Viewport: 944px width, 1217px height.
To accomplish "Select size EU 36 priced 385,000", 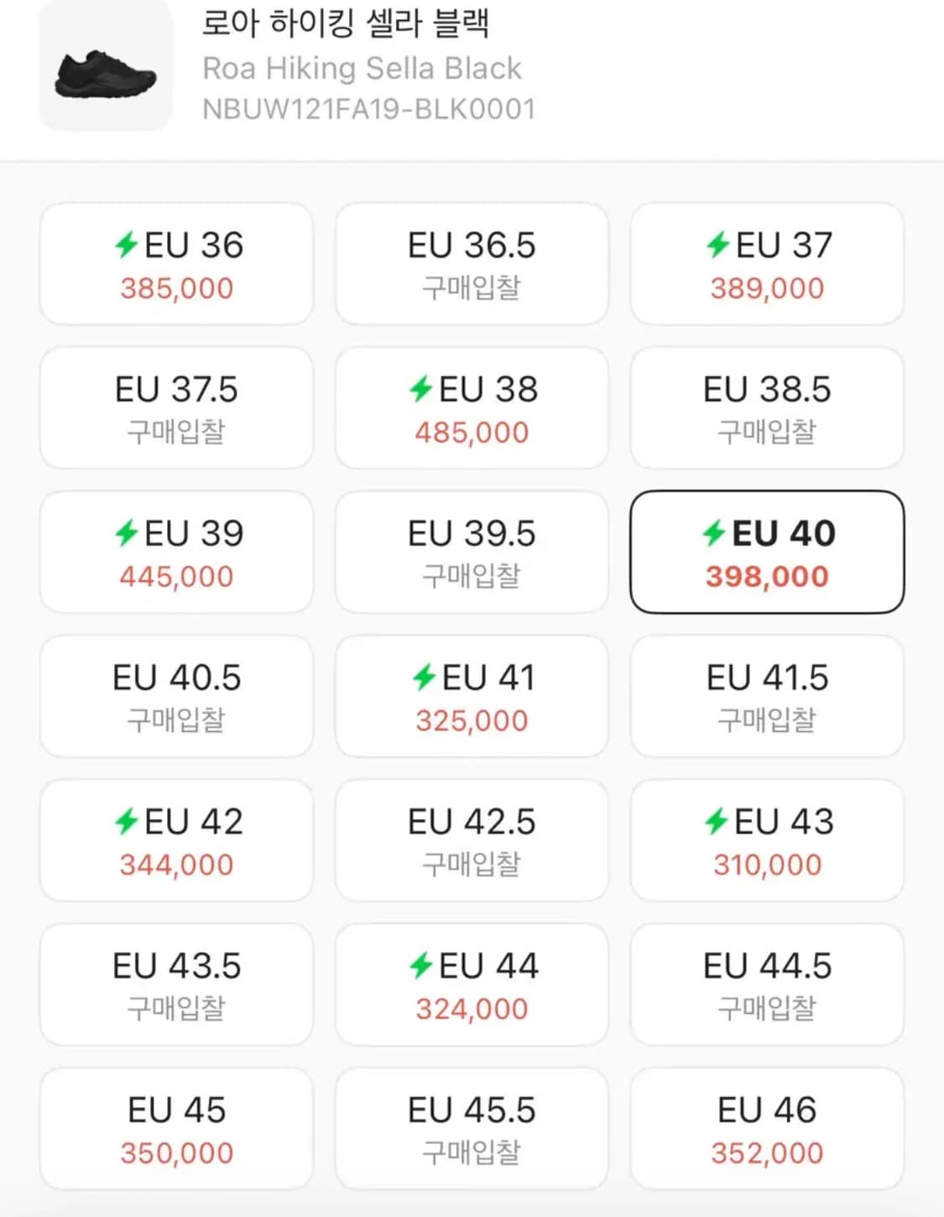I will point(176,264).
